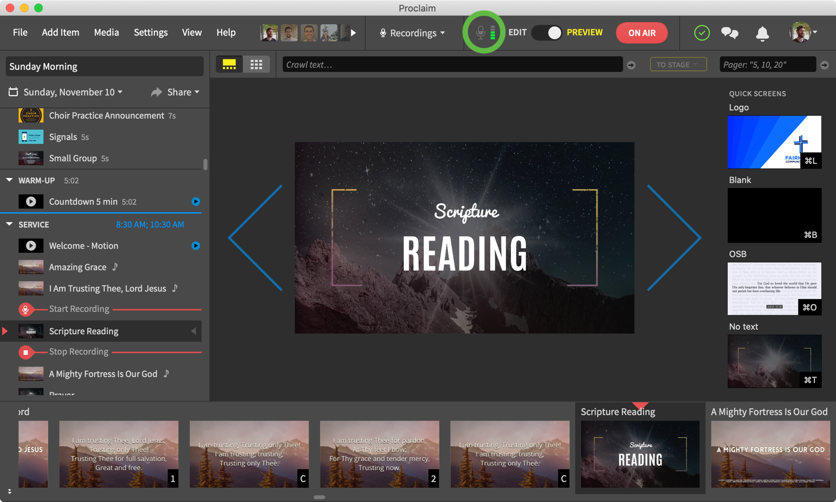Switch to grid slide view
Viewport: 836px width, 502px height.
(256, 64)
